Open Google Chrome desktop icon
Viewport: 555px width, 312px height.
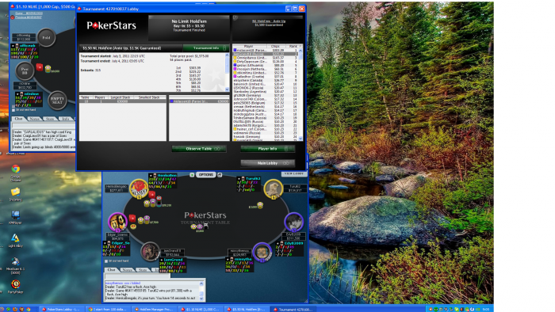[15, 169]
